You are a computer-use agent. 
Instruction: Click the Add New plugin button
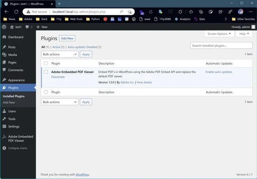67,38
